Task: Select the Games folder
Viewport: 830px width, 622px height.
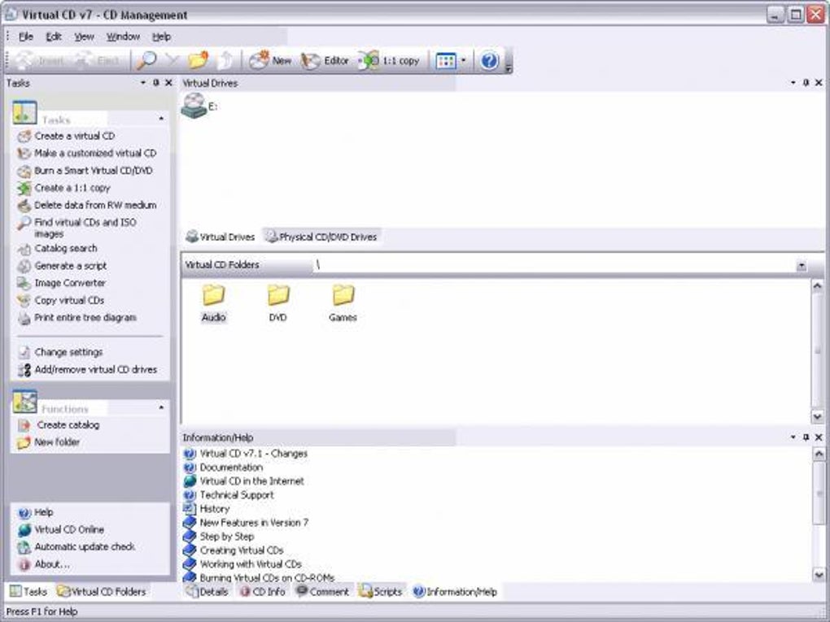Action: (x=343, y=303)
